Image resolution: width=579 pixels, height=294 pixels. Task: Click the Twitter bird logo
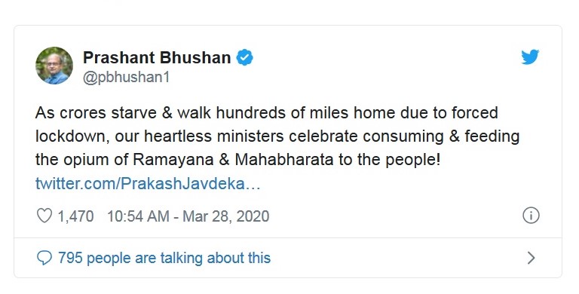pos(530,57)
